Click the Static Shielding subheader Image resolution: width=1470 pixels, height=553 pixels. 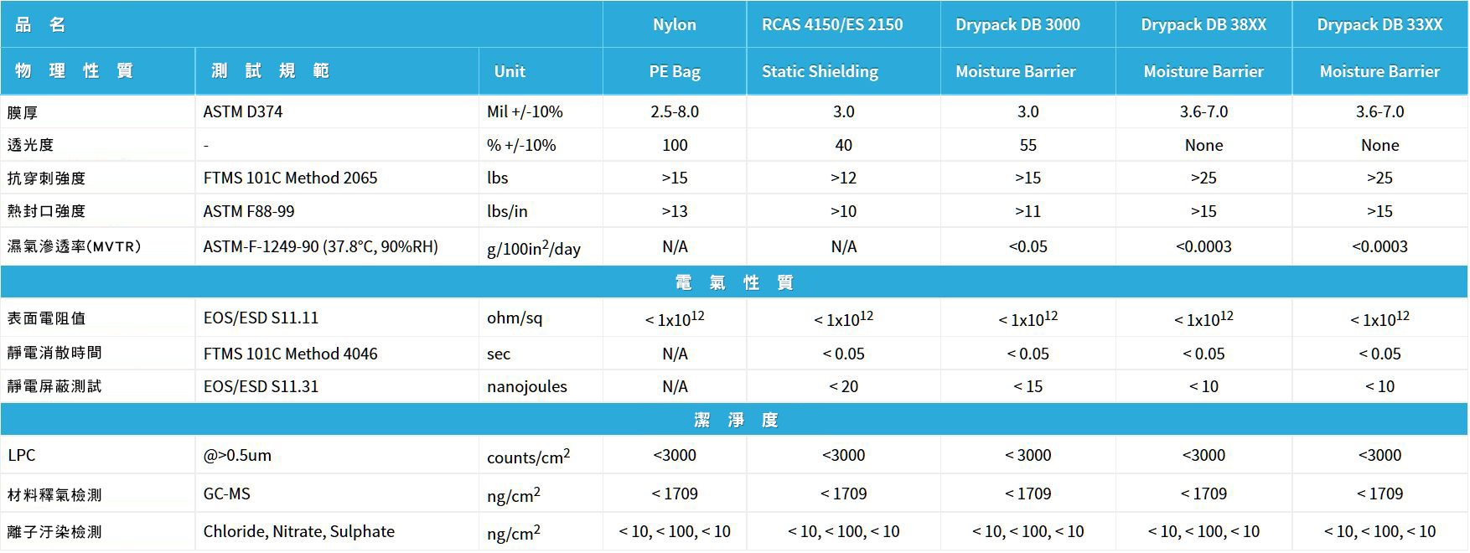click(x=820, y=71)
